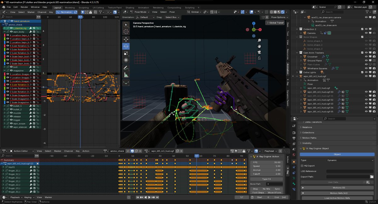Open the Playhead dropdown in Action Editor
The height and width of the screenshot is (204, 378).
270,151
